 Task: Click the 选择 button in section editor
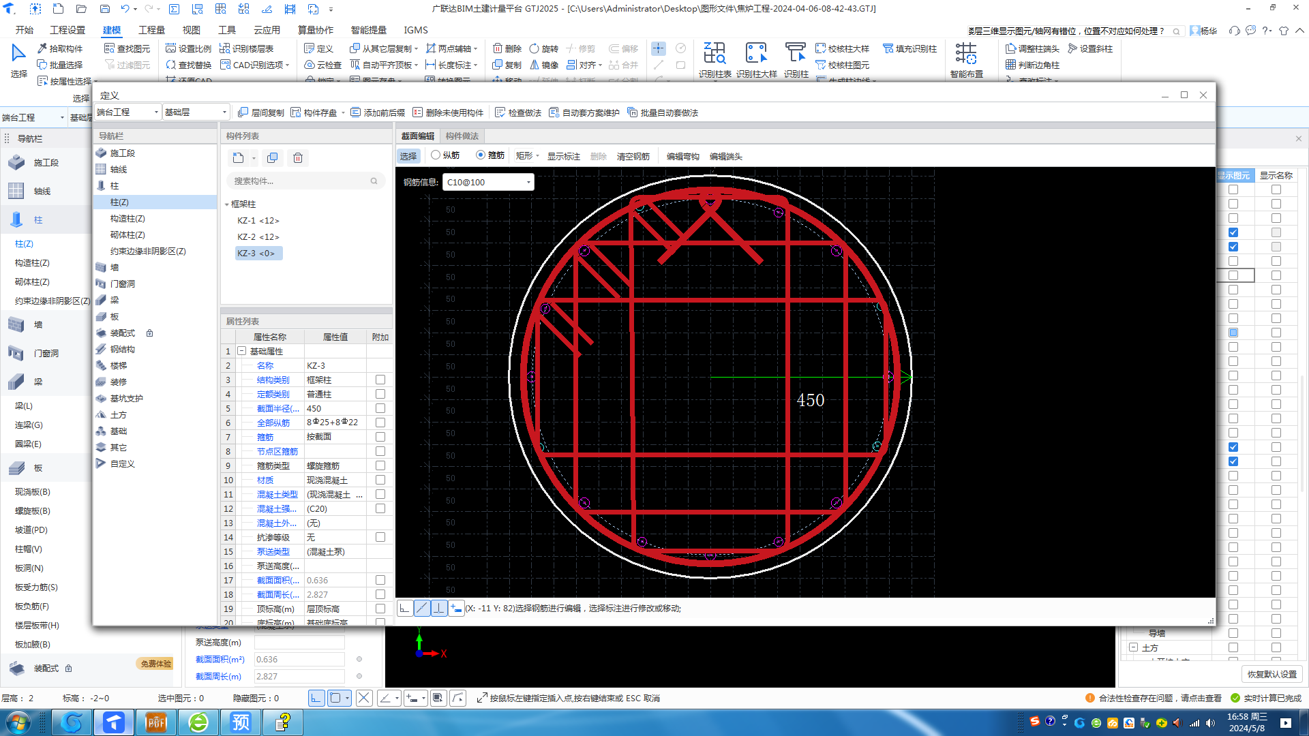coord(408,156)
